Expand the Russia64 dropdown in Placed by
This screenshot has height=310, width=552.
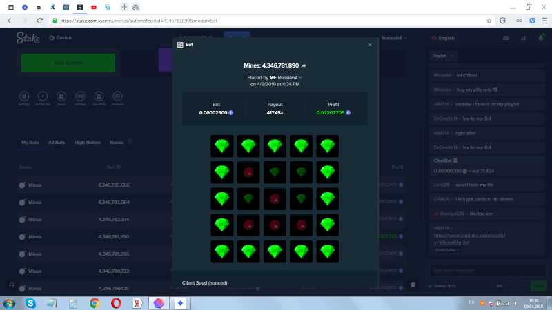(x=300, y=78)
